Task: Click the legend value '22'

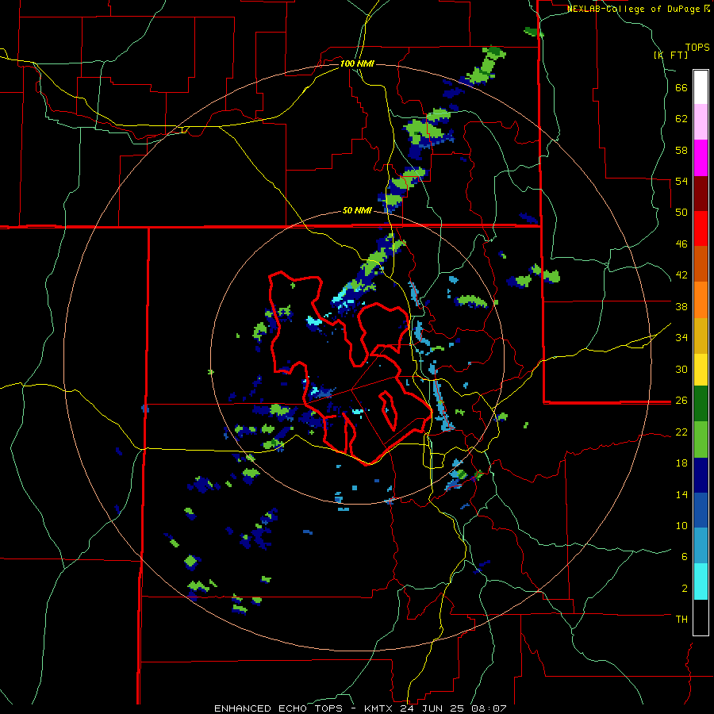Action: pos(681,432)
